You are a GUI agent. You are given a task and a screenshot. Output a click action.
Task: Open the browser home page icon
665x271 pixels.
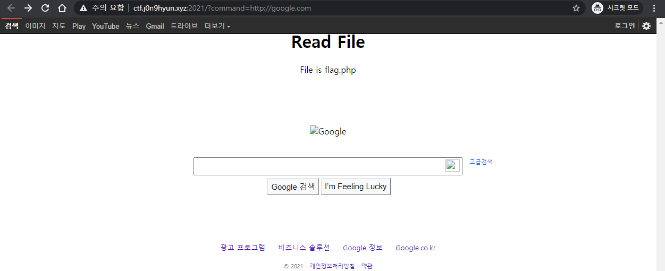pos(62,8)
